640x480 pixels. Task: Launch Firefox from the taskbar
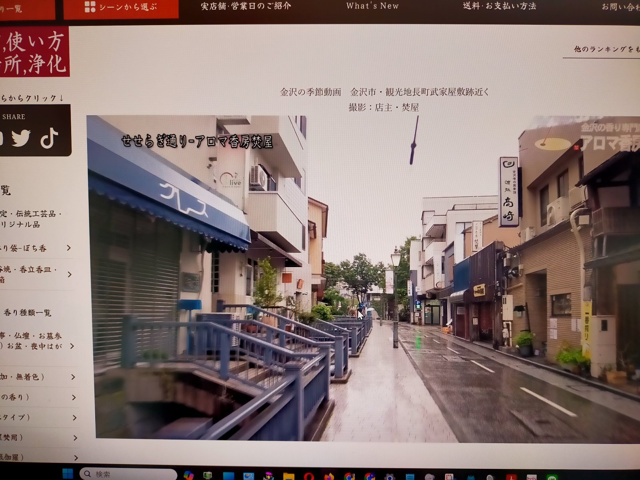coord(329,477)
